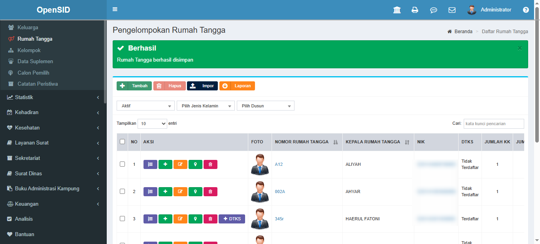Open Kelompok in the sidebar
The image size is (540, 244).
coord(29,50)
